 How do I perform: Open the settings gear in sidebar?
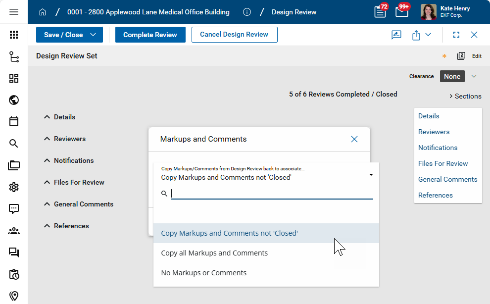pos(14,187)
